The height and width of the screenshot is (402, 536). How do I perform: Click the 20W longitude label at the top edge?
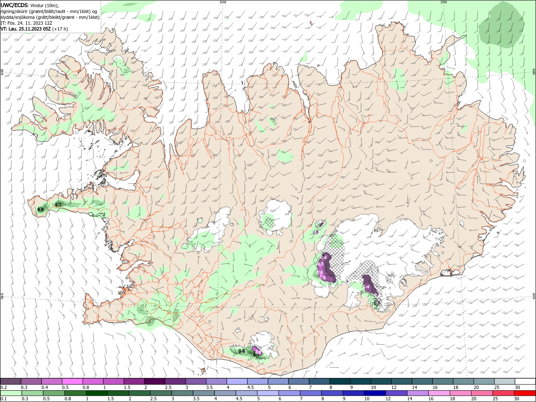coord(223,2)
